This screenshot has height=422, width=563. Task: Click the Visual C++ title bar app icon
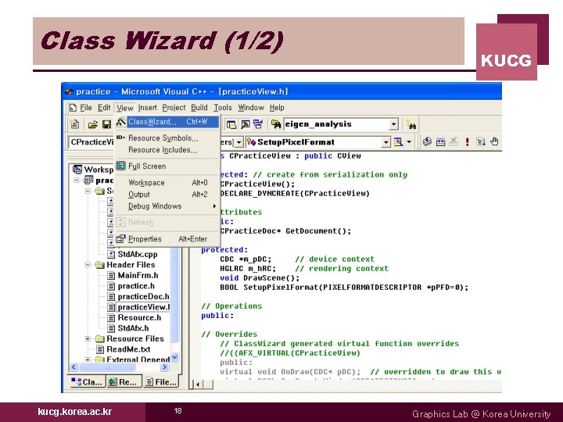click(x=69, y=92)
